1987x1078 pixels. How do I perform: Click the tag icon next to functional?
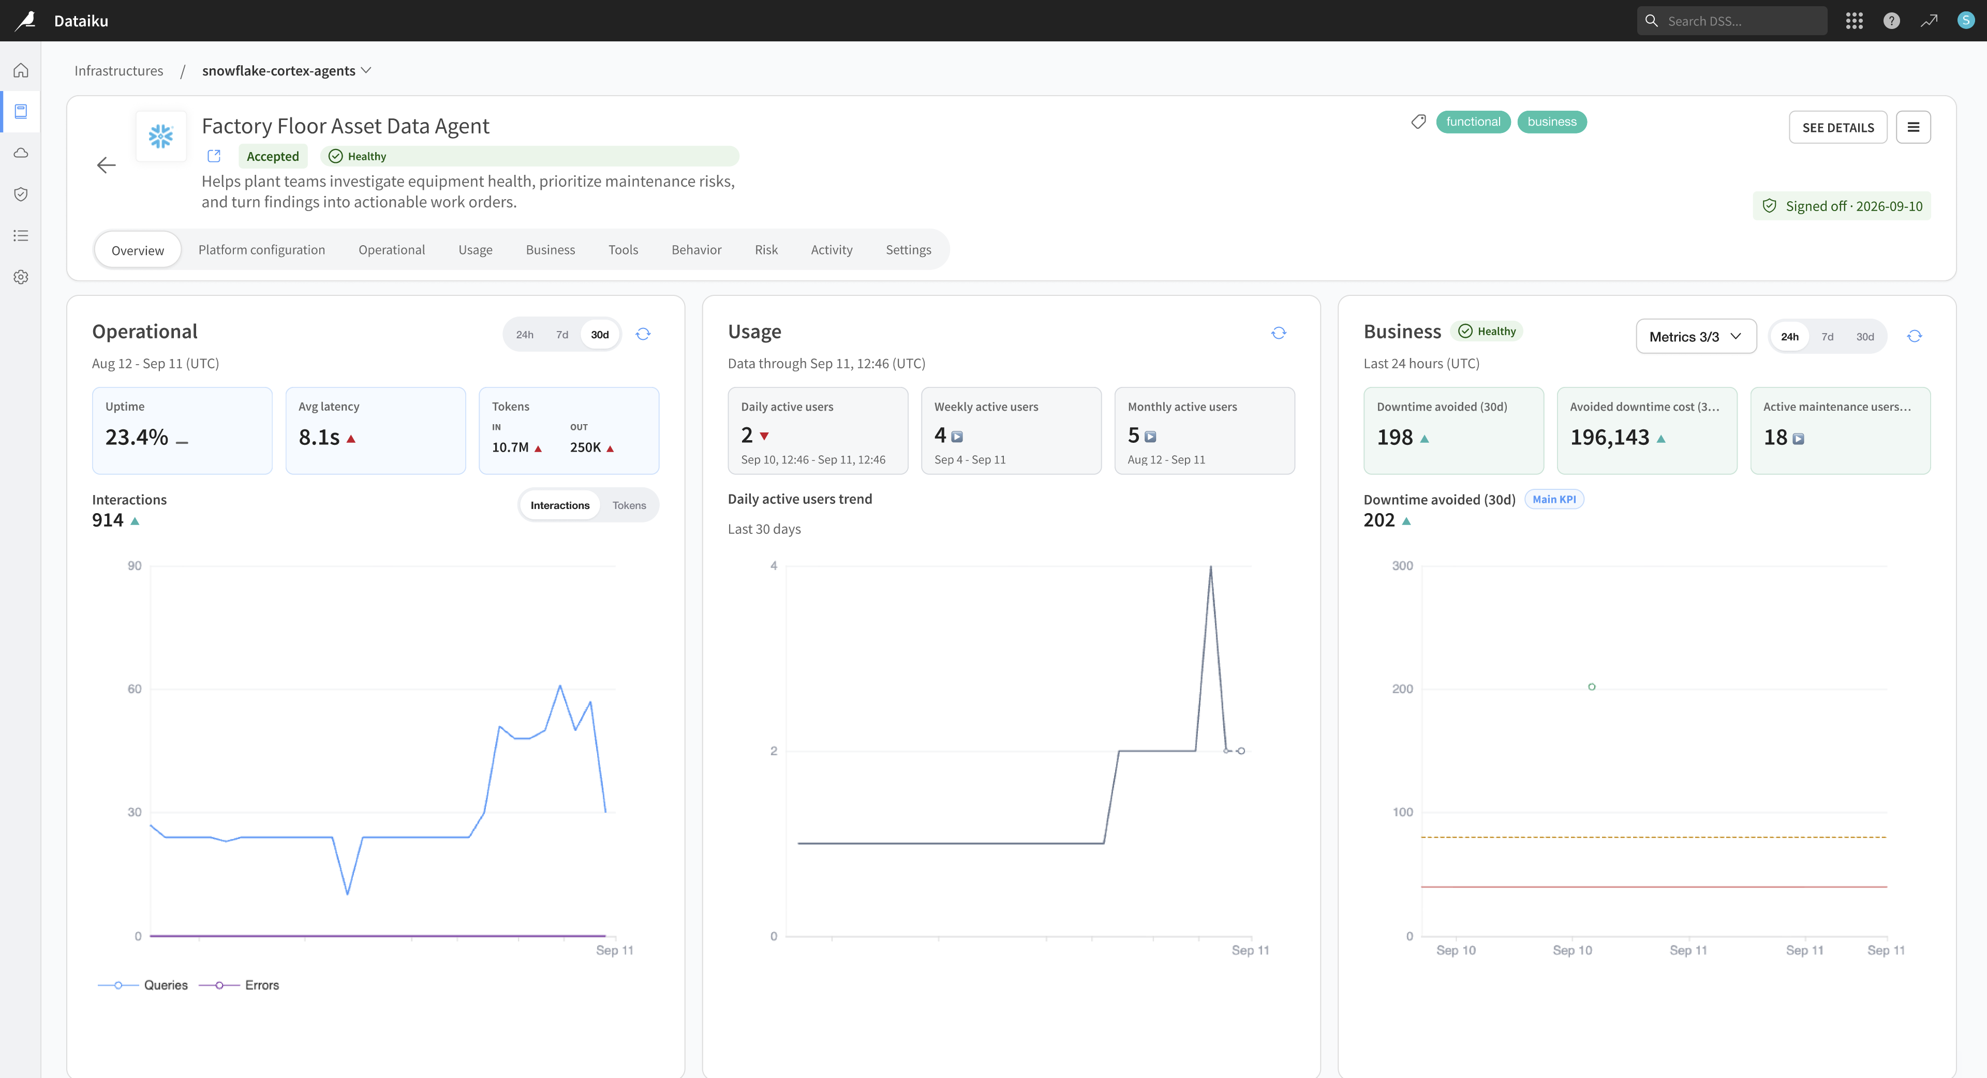click(x=1418, y=122)
